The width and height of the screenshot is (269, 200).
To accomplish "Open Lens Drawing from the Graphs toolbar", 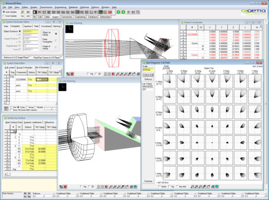I will [x=35, y=12].
